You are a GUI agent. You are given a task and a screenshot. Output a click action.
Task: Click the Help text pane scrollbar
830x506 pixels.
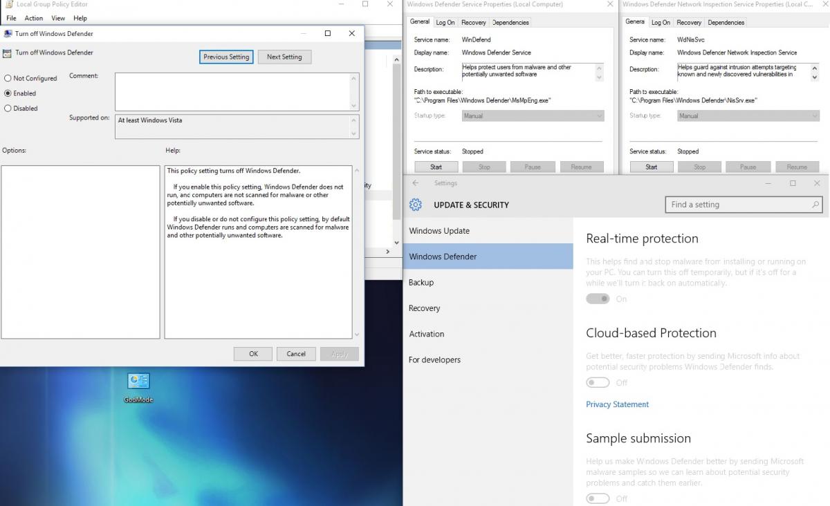coord(357,252)
